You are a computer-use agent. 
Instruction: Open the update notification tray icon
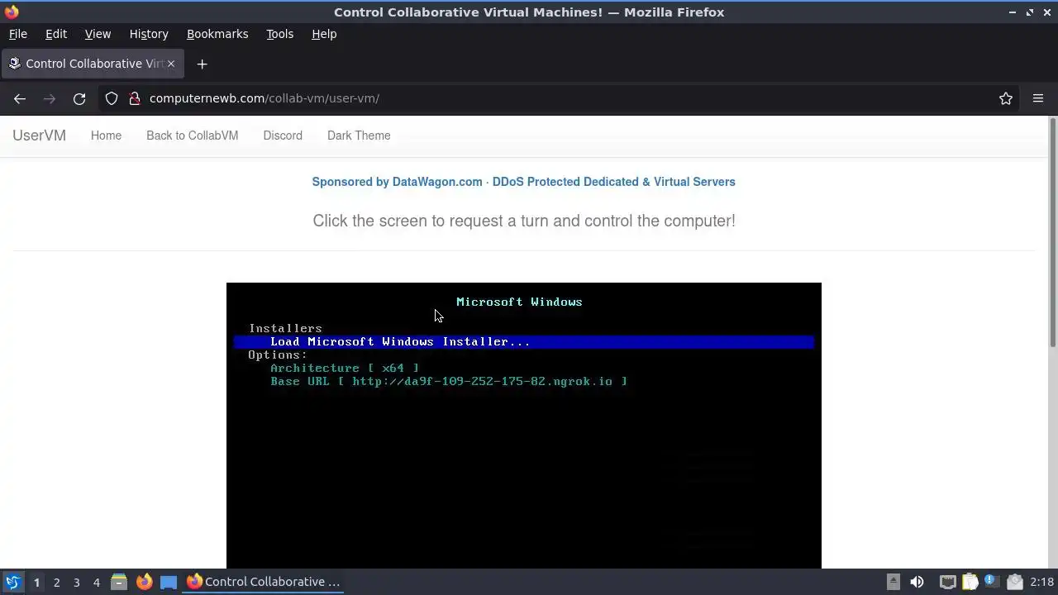pos(992,582)
